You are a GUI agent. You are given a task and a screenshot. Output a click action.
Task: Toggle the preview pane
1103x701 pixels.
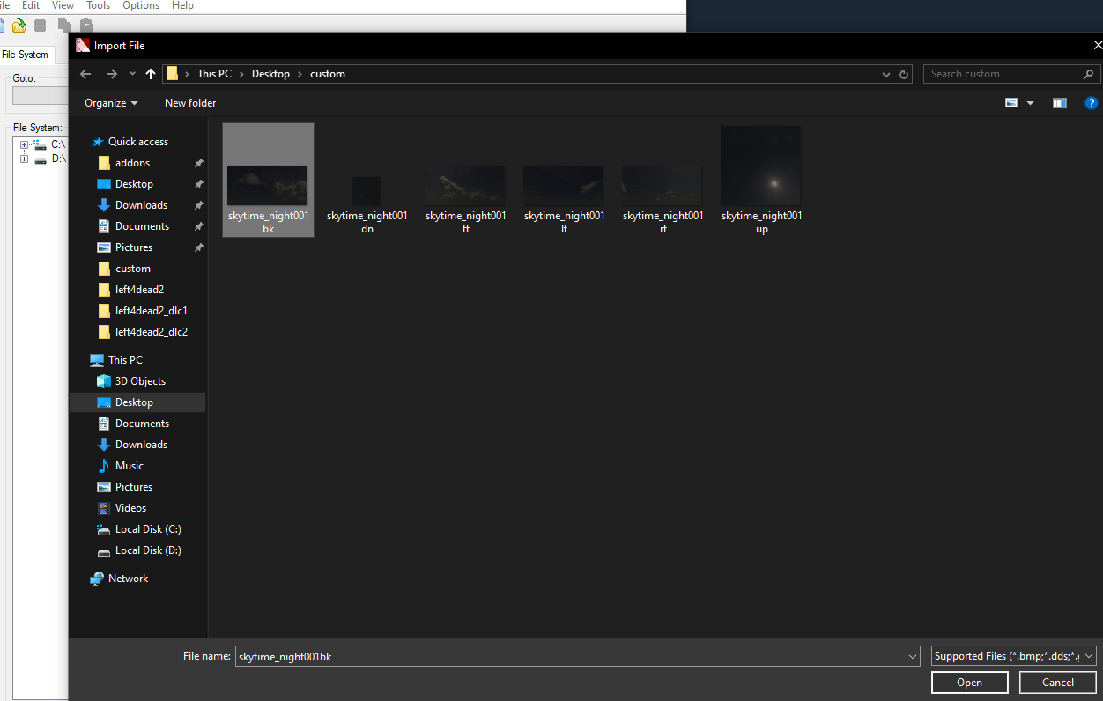coord(1060,103)
